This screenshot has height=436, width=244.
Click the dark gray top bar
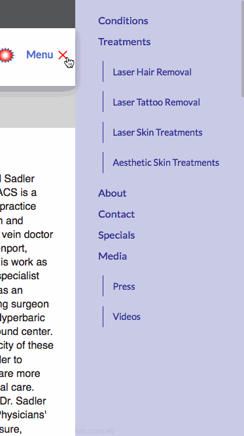pyautogui.click(x=37, y=14)
